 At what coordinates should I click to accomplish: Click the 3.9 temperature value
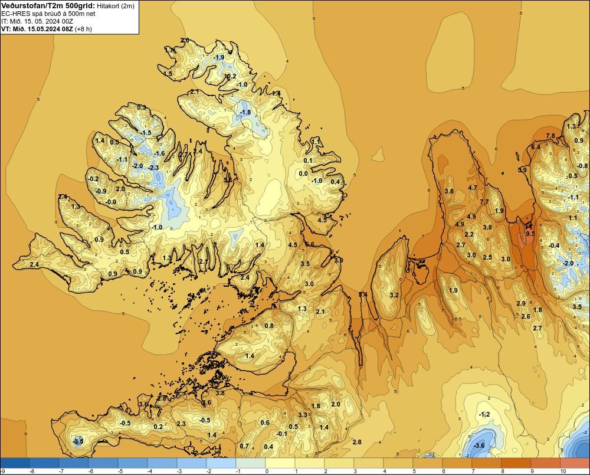338,260
